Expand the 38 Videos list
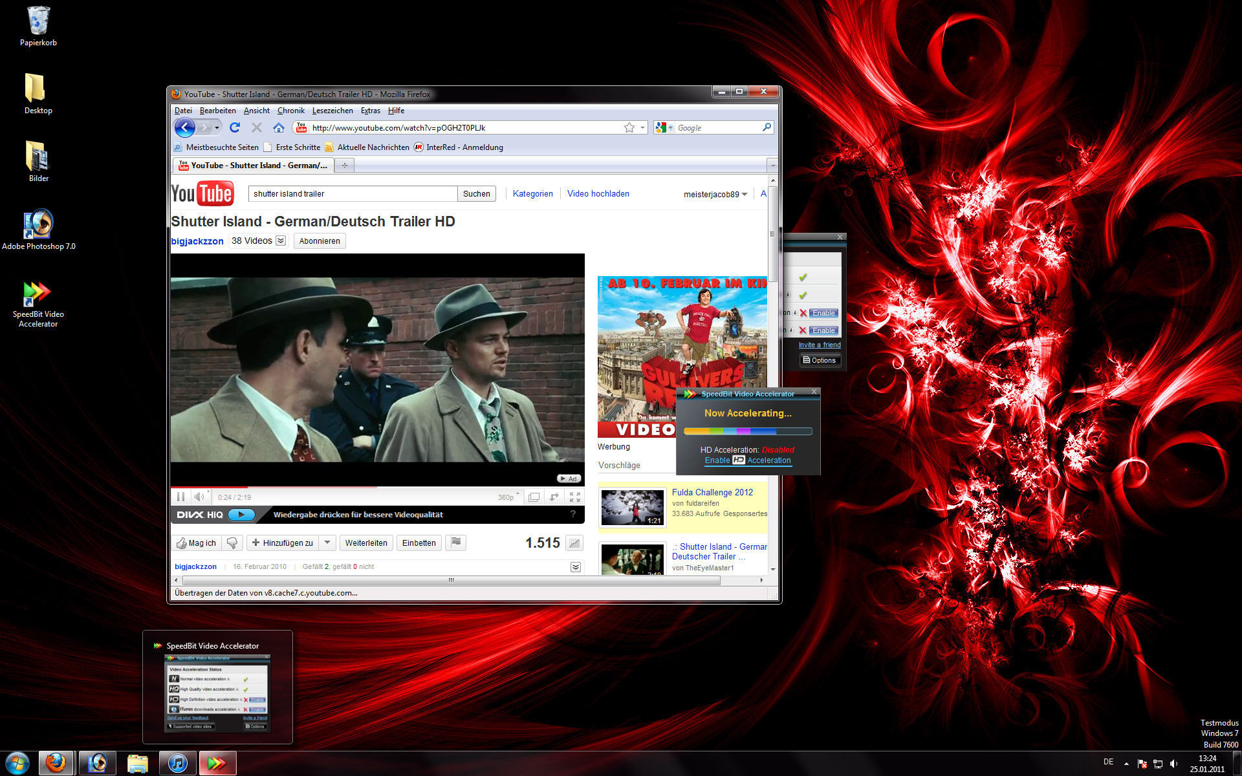This screenshot has width=1242, height=776. pyautogui.click(x=281, y=241)
